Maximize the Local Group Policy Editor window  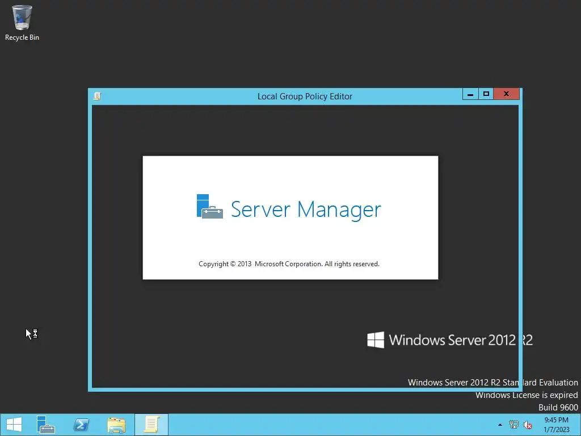coord(486,94)
